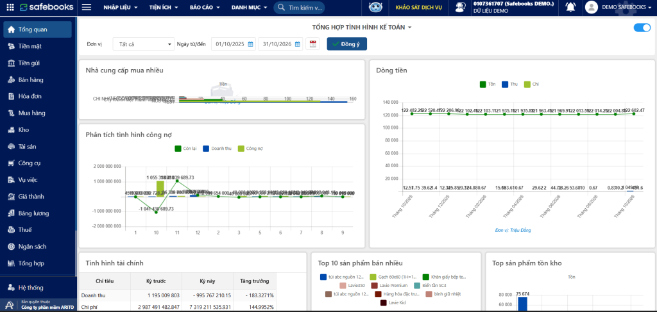The width and height of the screenshot is (657, 312).
Task: Toggle Biến tần SC3 legend swatch
Action: (416, 285)
